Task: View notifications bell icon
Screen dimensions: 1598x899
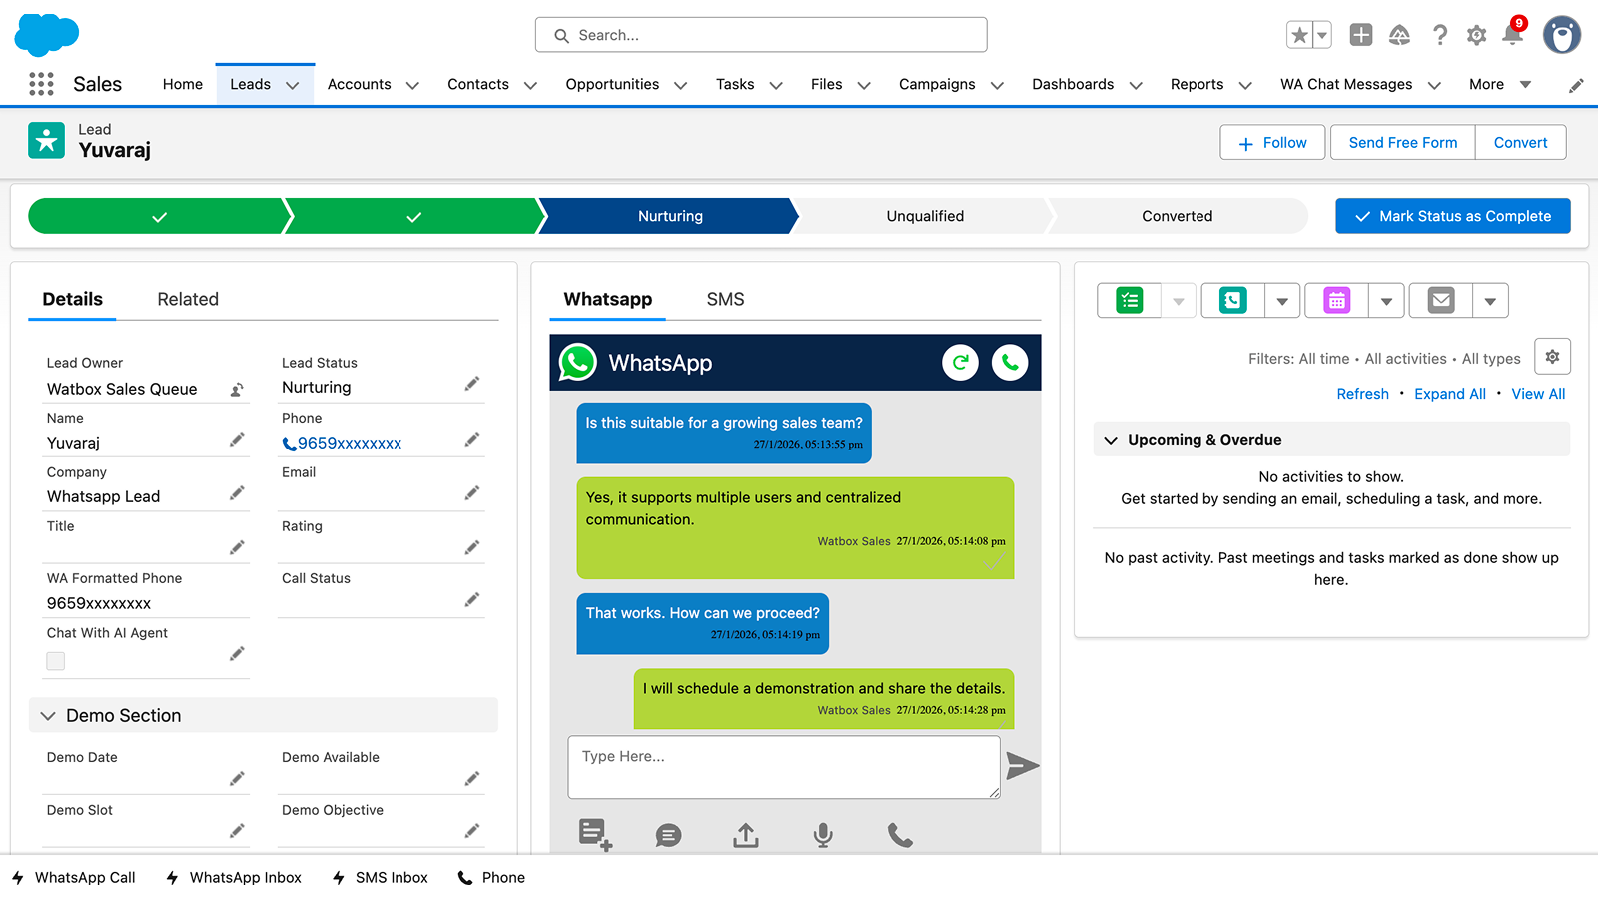Action: tap(1513, 35)
